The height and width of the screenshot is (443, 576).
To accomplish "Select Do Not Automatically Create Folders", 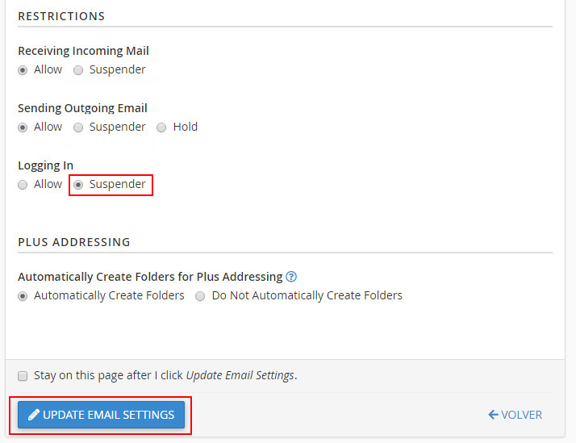I will (200, 296).
